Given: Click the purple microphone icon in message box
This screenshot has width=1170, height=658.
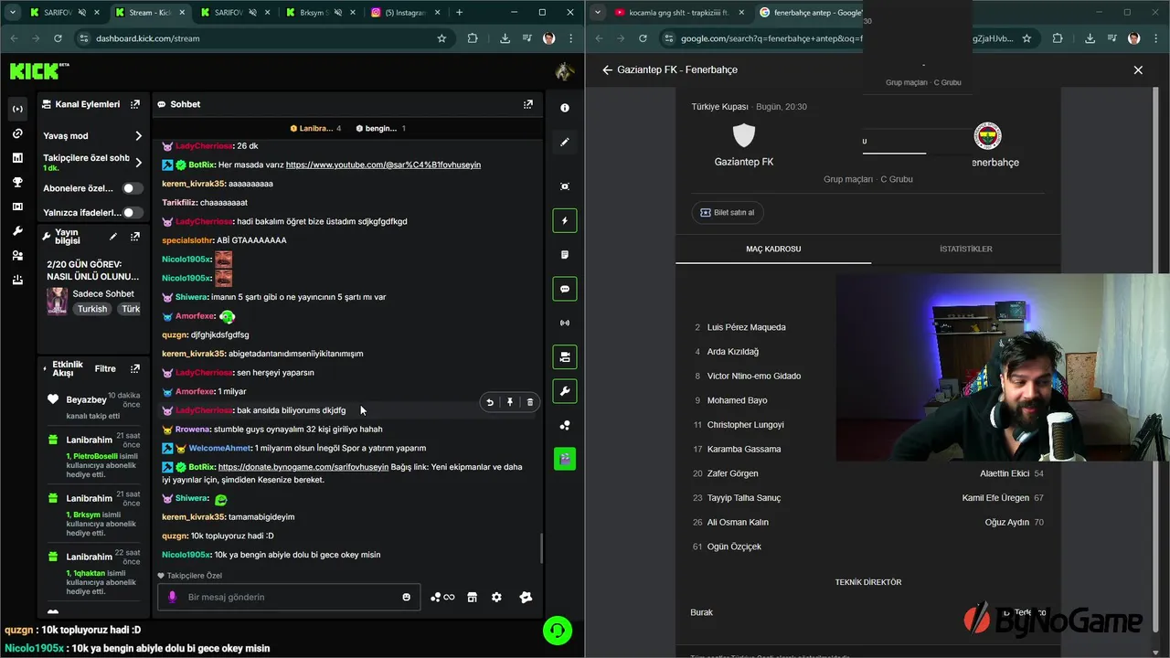Looking at the screenshot, I should coord(170,597).
